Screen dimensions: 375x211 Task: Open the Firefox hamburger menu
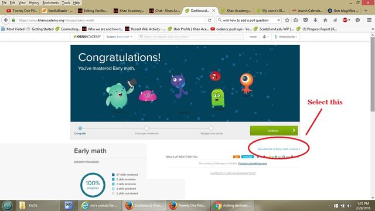click(x=369, y=21)
